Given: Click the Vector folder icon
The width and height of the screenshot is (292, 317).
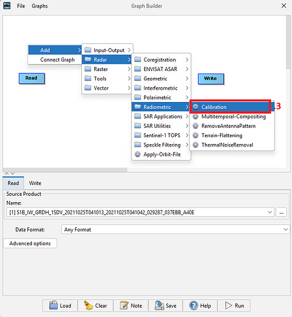Looking at the screenshot, I should 88,88.
